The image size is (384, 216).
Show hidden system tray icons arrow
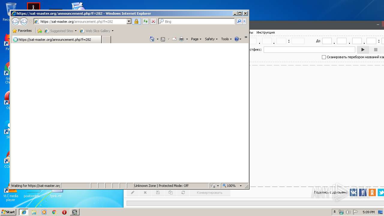tap(335, 212)
